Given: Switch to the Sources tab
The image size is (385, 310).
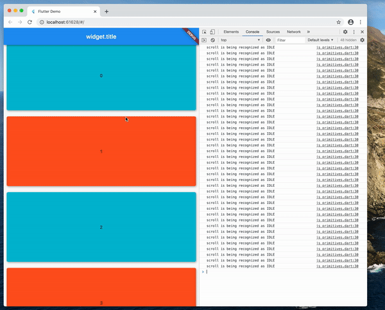Looking at the screenshot, I should click(x=273, y=32).
